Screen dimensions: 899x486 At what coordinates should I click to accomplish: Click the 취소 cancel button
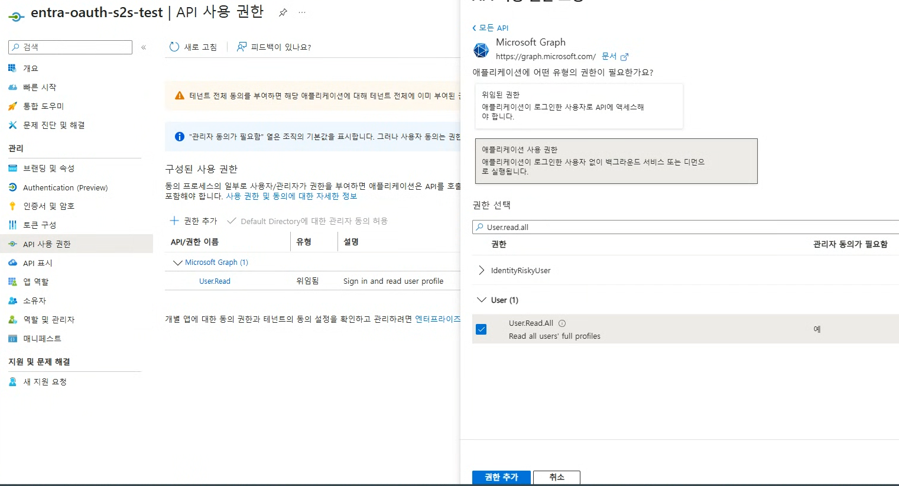[x=557, y=477]
